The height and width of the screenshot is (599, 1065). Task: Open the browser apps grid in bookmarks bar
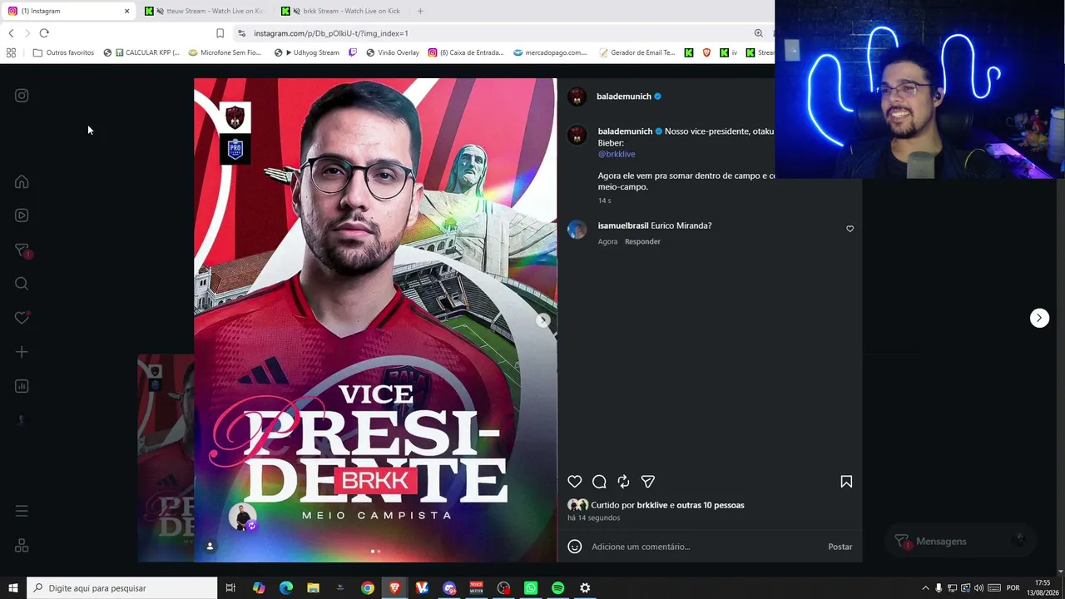[x=11, y=52]
